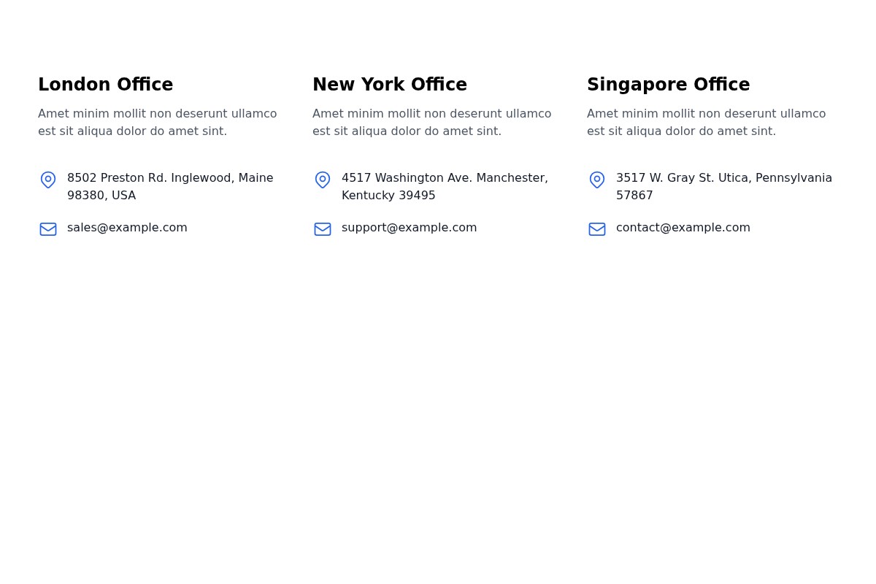Click the London Office location pin icon
This screenshot has height=584, width=876.
[48, 180]
